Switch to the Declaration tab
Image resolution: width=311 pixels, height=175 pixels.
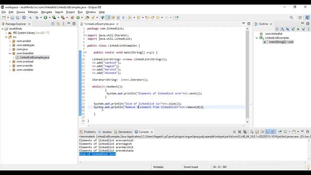pyautogui.click(x=123, y=132)
